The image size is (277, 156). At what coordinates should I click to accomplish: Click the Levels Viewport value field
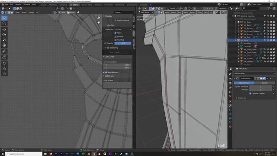[261, 87]
